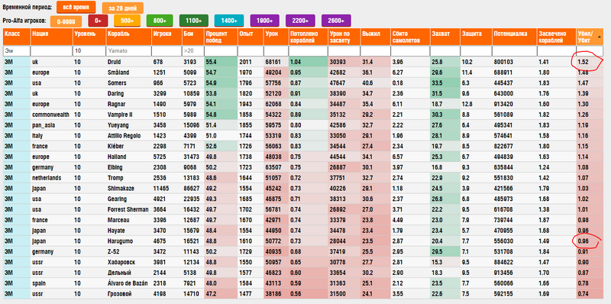Choose the 0-9999 Pro-Alfa filter
This screenshot has width=611, height=304.
pos(66,21)
